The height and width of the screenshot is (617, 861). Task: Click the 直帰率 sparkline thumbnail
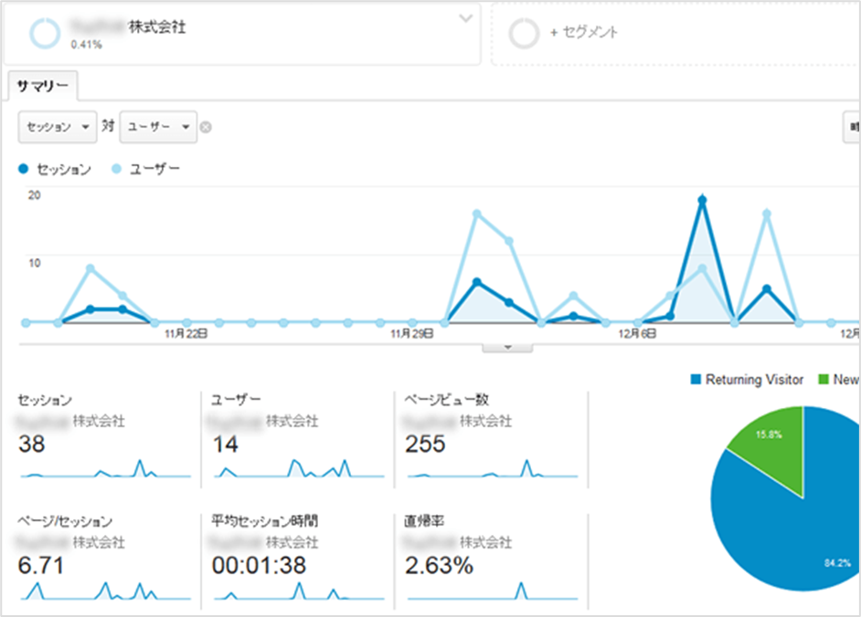tap(493, 591)
